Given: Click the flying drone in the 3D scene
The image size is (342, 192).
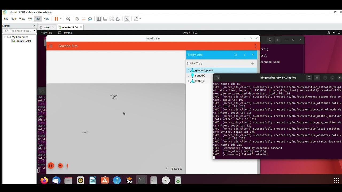Looking at the screenshot, I should (x=114, y=96).
